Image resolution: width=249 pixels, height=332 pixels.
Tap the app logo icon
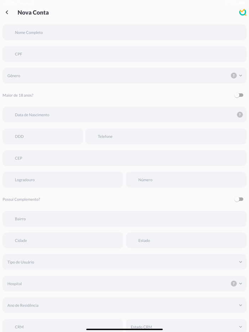pyautogui.click(x=243, y=12)
